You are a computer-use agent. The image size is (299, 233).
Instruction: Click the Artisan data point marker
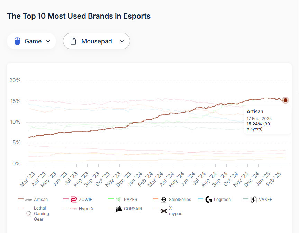point(286,100)
